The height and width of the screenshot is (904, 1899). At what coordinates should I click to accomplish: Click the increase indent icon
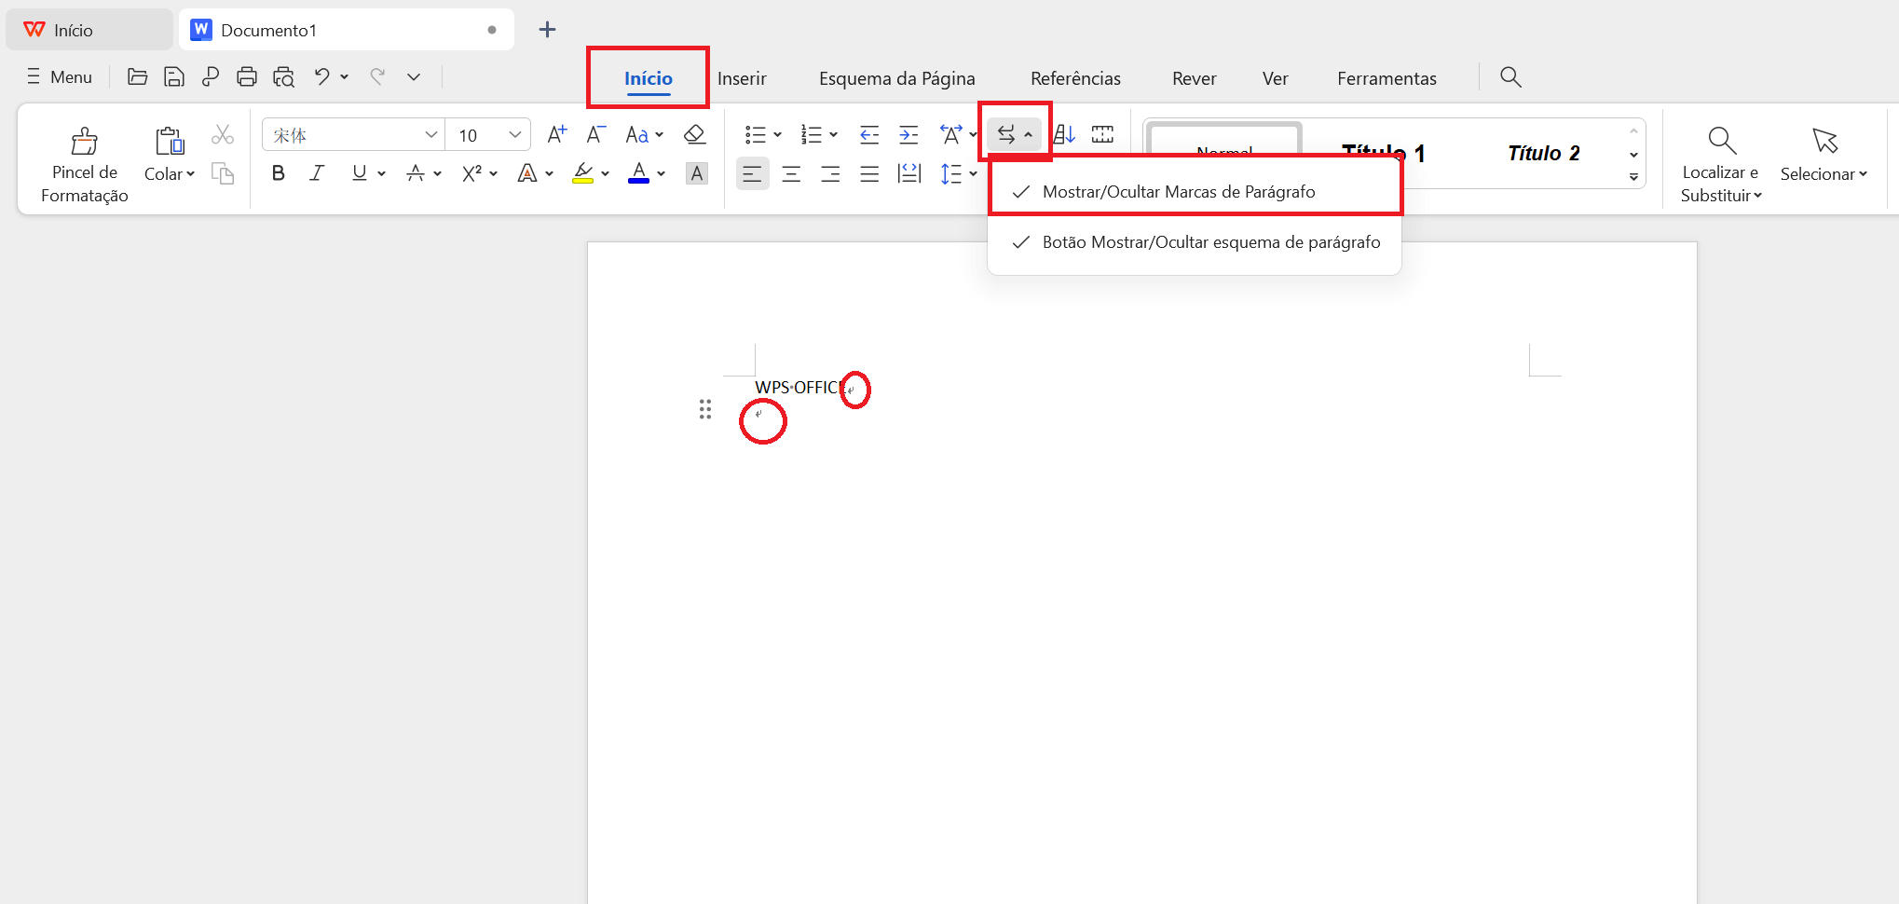point(909,135)
